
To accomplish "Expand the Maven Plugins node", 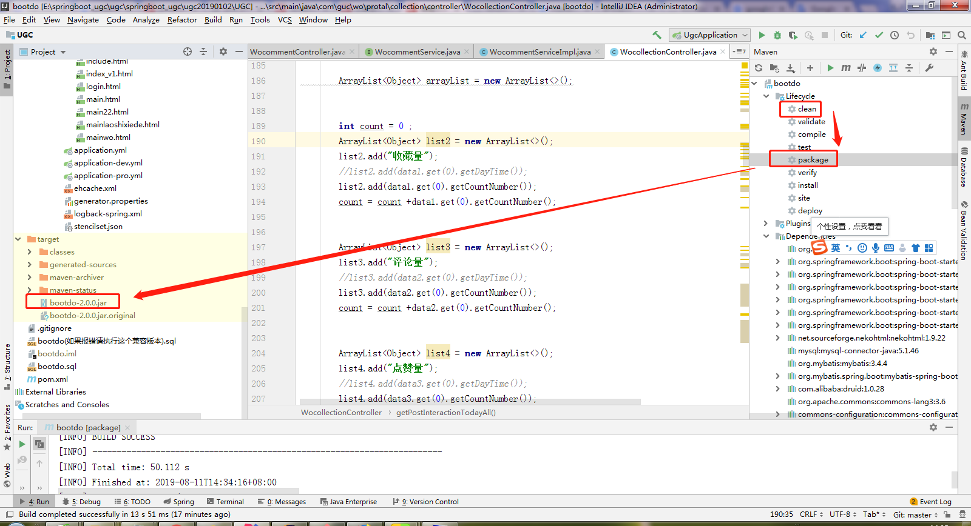I will pyautogui.click(x=766, y=224).
